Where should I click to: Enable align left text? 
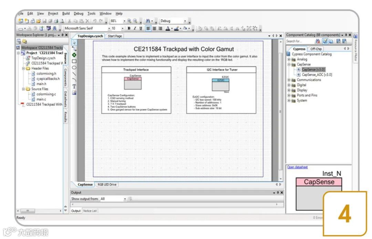pos(148,28)
